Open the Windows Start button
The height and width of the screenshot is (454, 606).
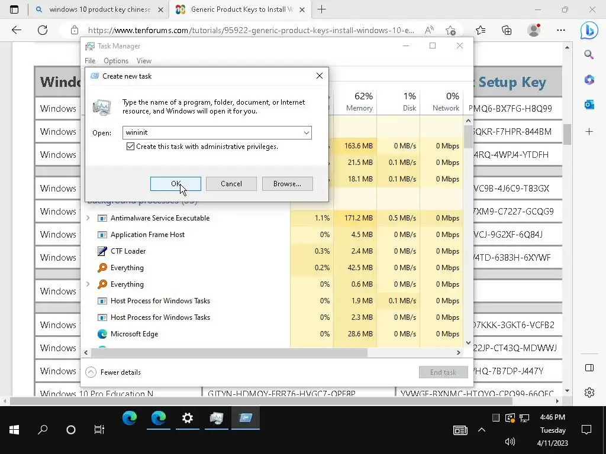(14, 430)
